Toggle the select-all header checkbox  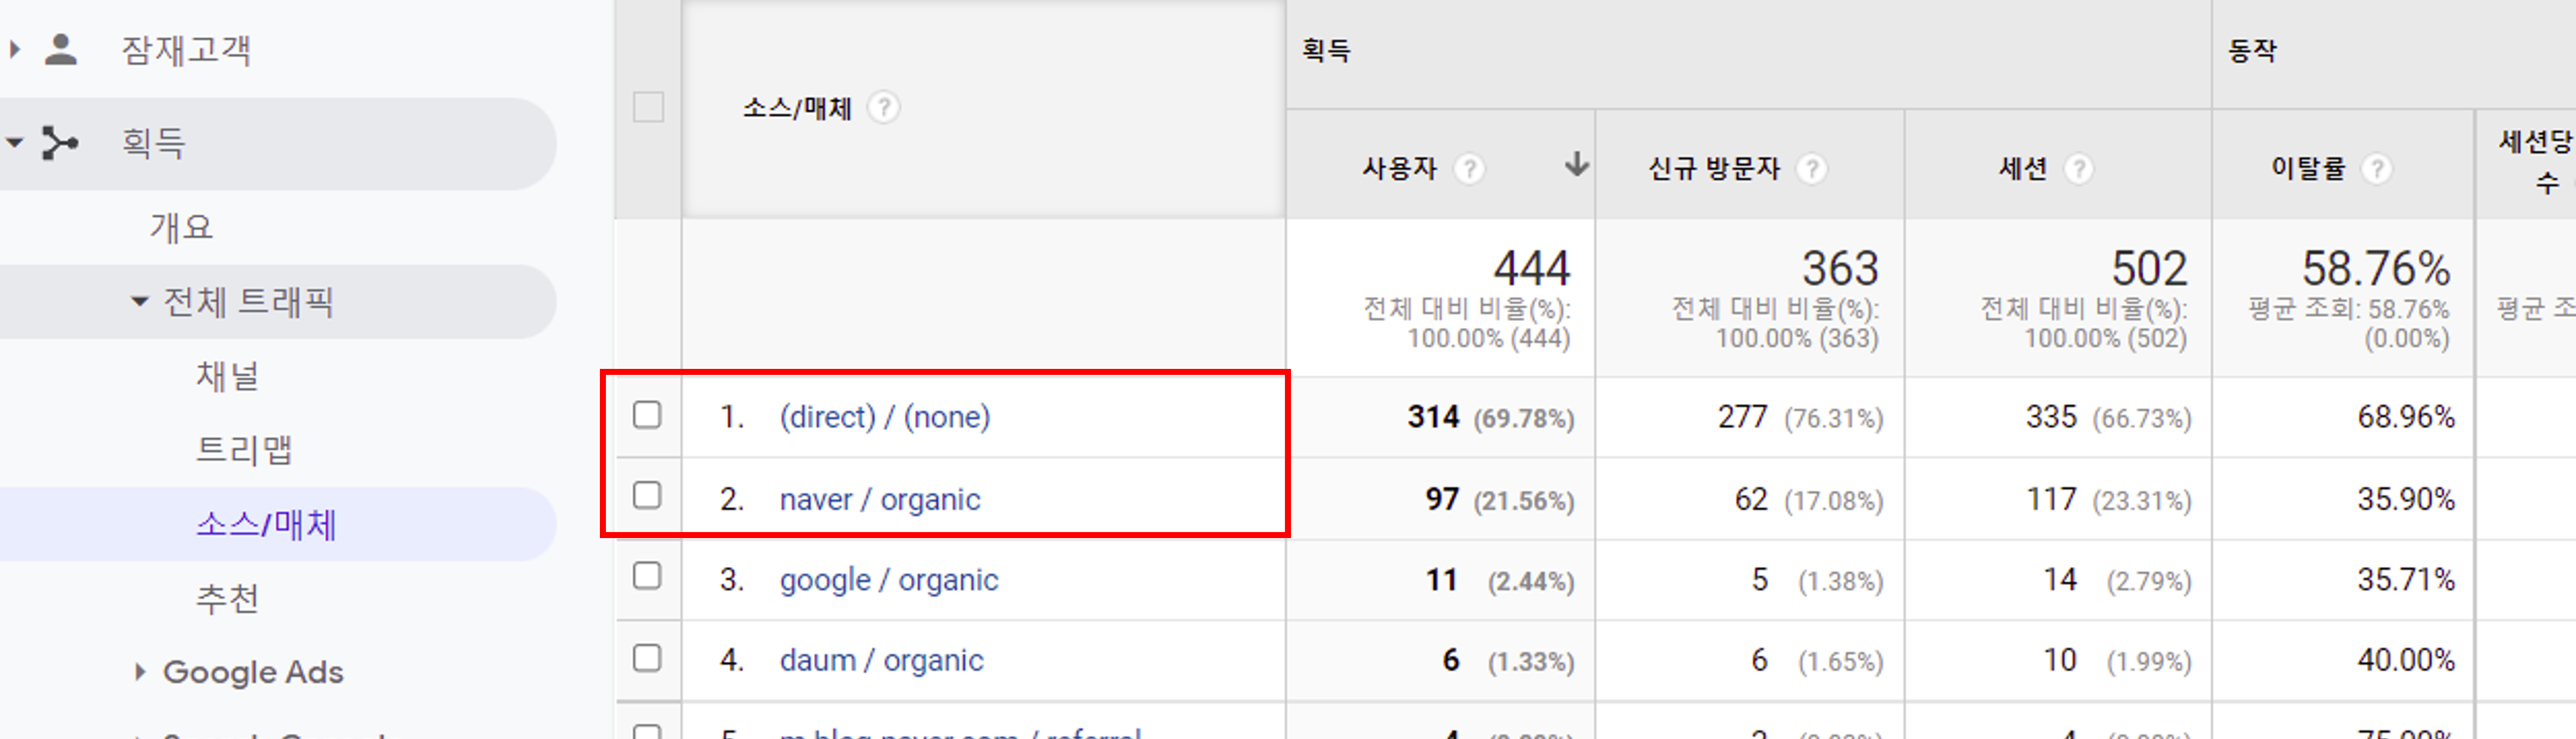(x=648, y=107)
